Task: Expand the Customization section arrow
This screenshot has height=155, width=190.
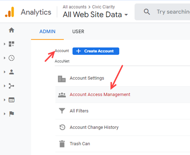Action: click(x=4, y=44)
